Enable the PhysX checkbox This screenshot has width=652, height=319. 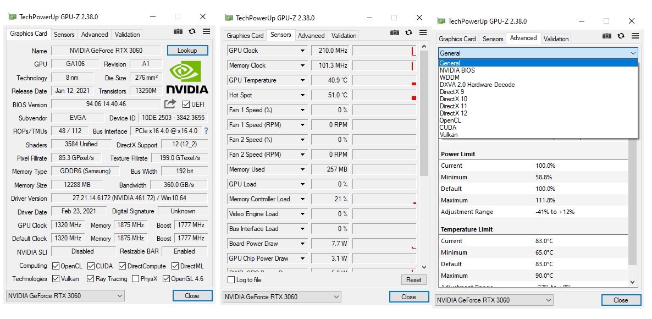(x=135, y=279)
